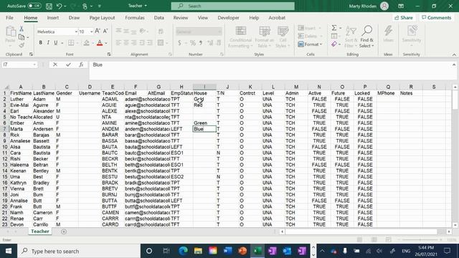Click the Windows Start button
Image resolution: width=459 pixels, height=258 pixels.
tap(9, 251)
